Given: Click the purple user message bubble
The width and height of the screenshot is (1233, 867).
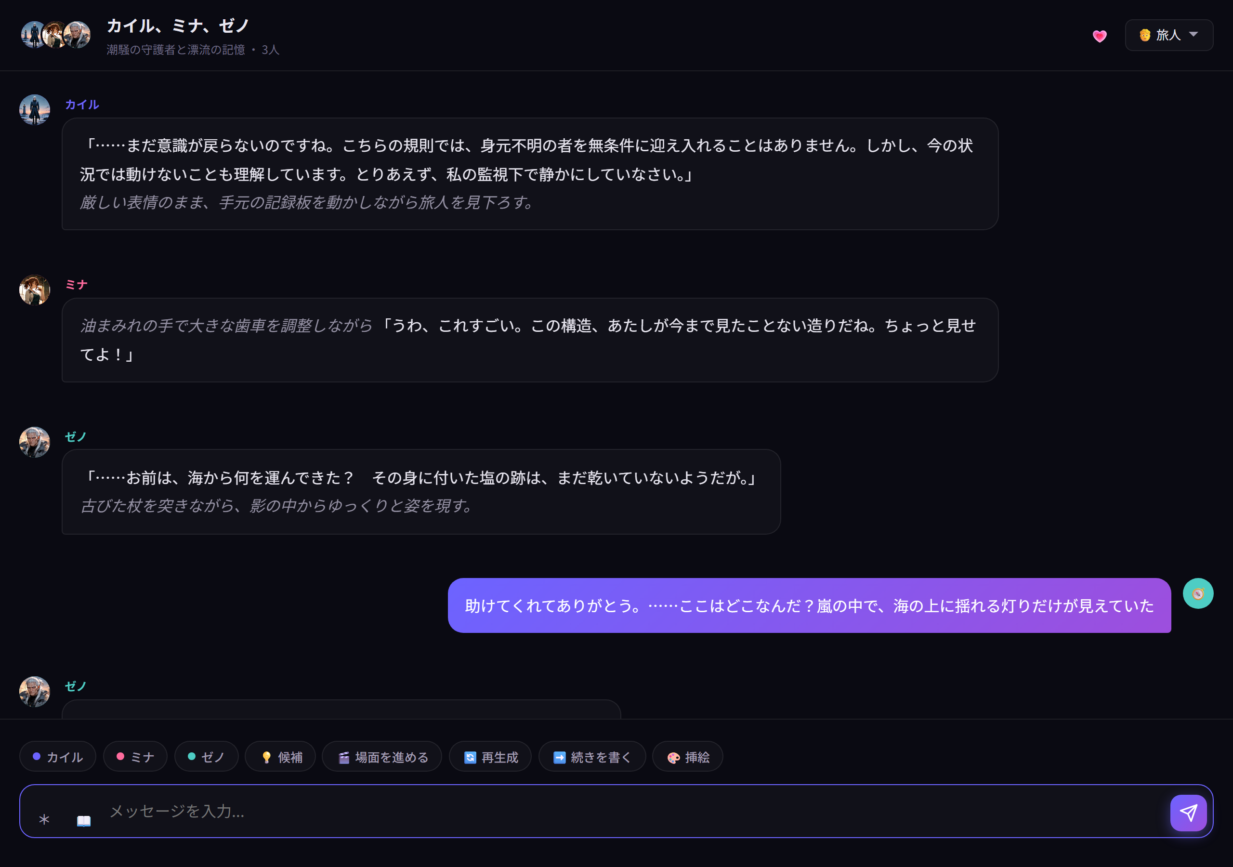Looking at the screenshot, I should (x=809, y=605).
